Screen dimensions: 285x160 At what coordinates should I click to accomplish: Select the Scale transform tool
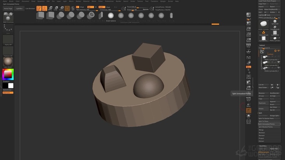56,8
